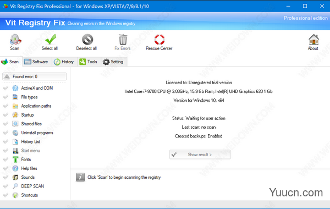
Task: Toggle the Start menu checkmark
Action: 5,151
